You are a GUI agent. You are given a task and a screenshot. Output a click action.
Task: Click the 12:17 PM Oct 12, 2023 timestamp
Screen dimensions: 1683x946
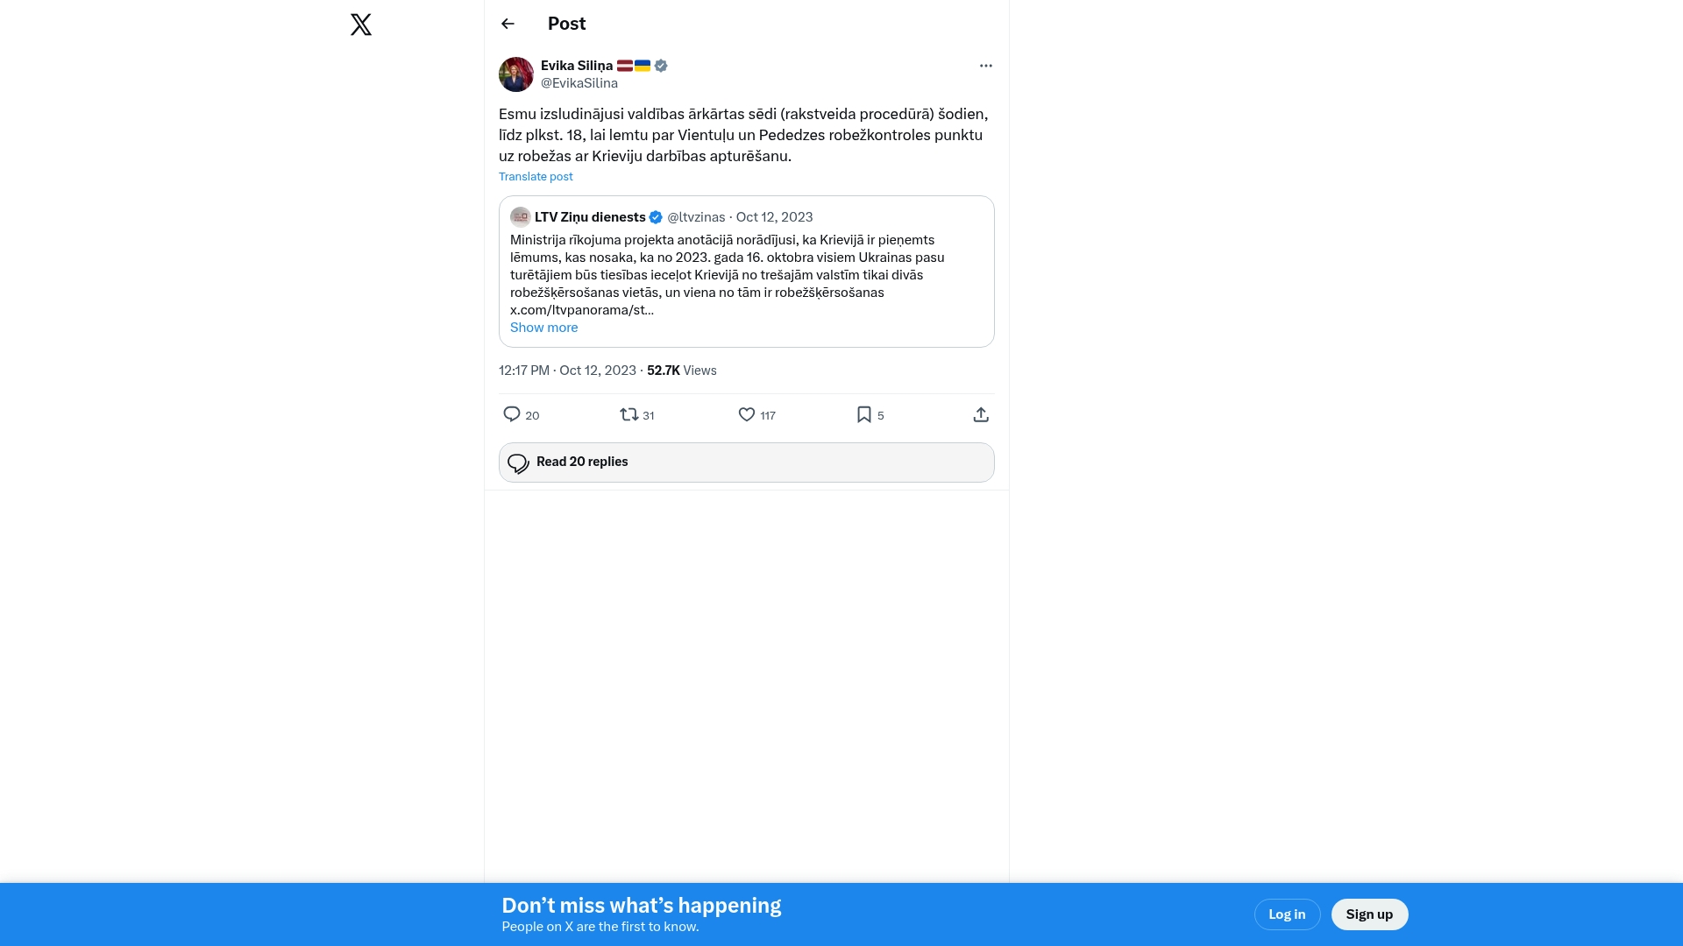(567, 371)
